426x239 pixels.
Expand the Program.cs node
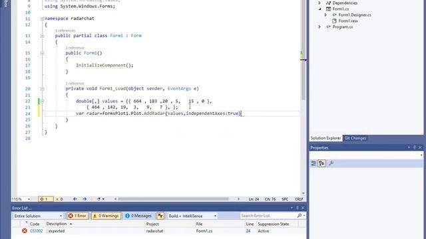pyautogui.click(x=319, y=27)
